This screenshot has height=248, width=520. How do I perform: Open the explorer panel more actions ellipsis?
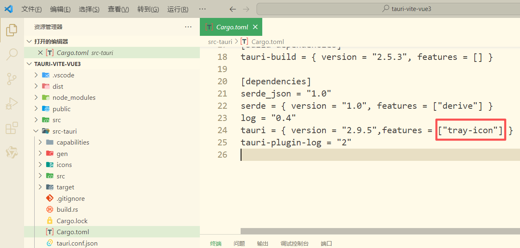pos(188,27)
